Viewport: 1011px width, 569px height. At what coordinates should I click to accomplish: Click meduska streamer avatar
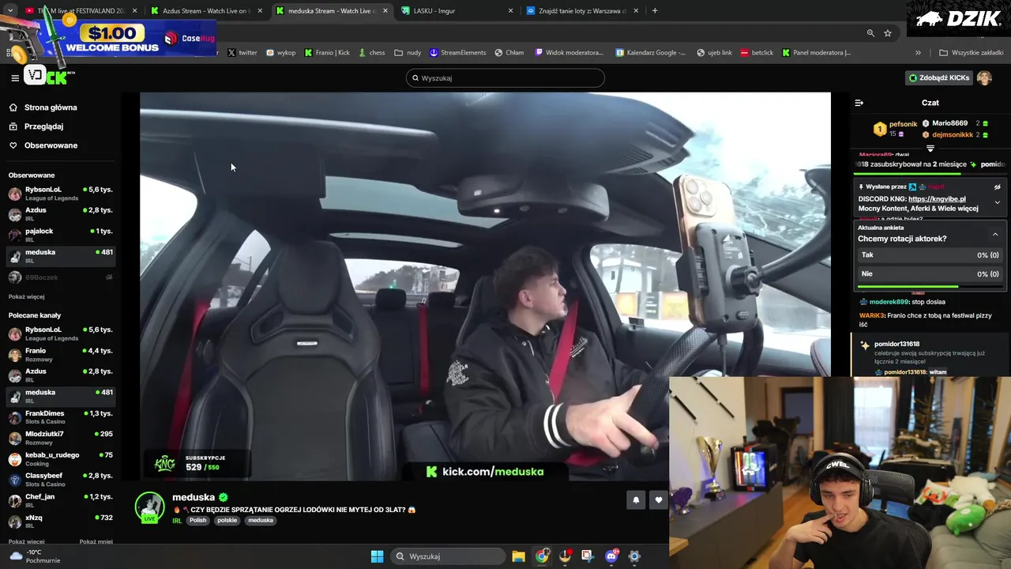[x=149, y=507]
